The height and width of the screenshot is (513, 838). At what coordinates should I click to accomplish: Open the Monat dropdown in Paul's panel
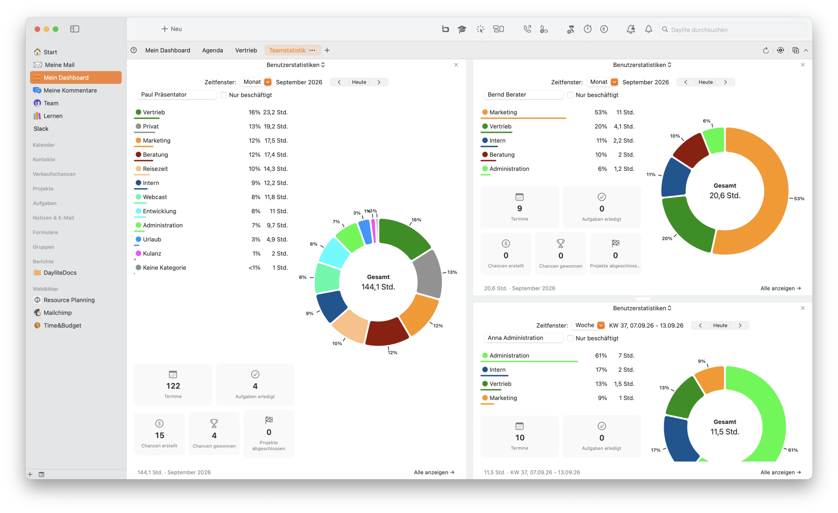pos(257,82)
